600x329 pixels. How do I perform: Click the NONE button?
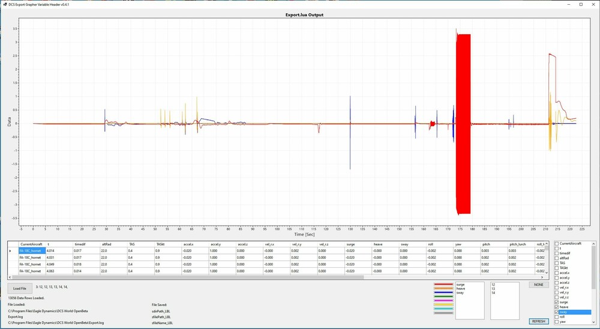click(x=538, y=285)
